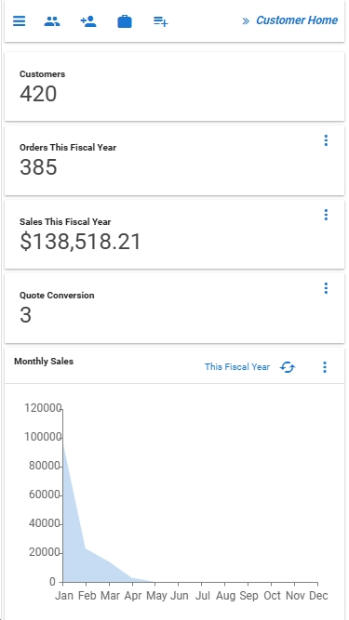349x620 pixels.
Task: Select the Customers count card
Action: coord(175,86)
